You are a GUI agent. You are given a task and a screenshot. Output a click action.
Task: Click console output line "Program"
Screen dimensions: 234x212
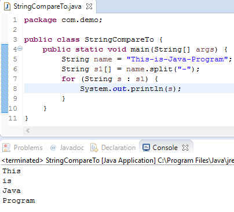(19, 200)
